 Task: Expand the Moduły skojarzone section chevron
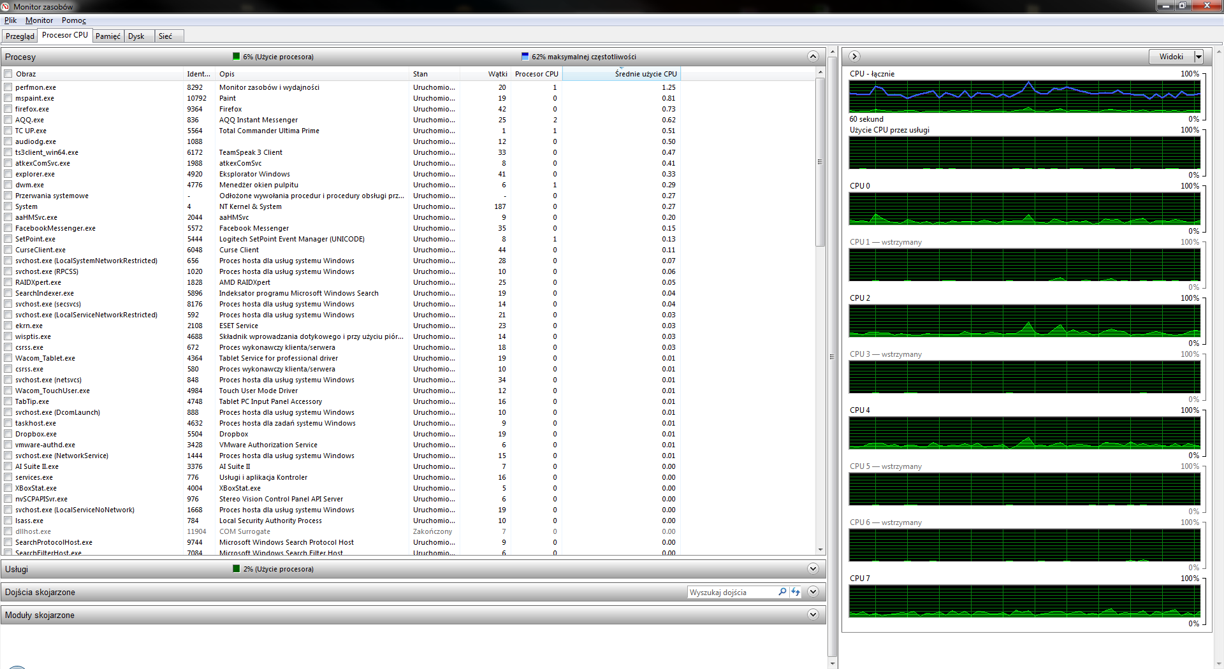point(813,614)
